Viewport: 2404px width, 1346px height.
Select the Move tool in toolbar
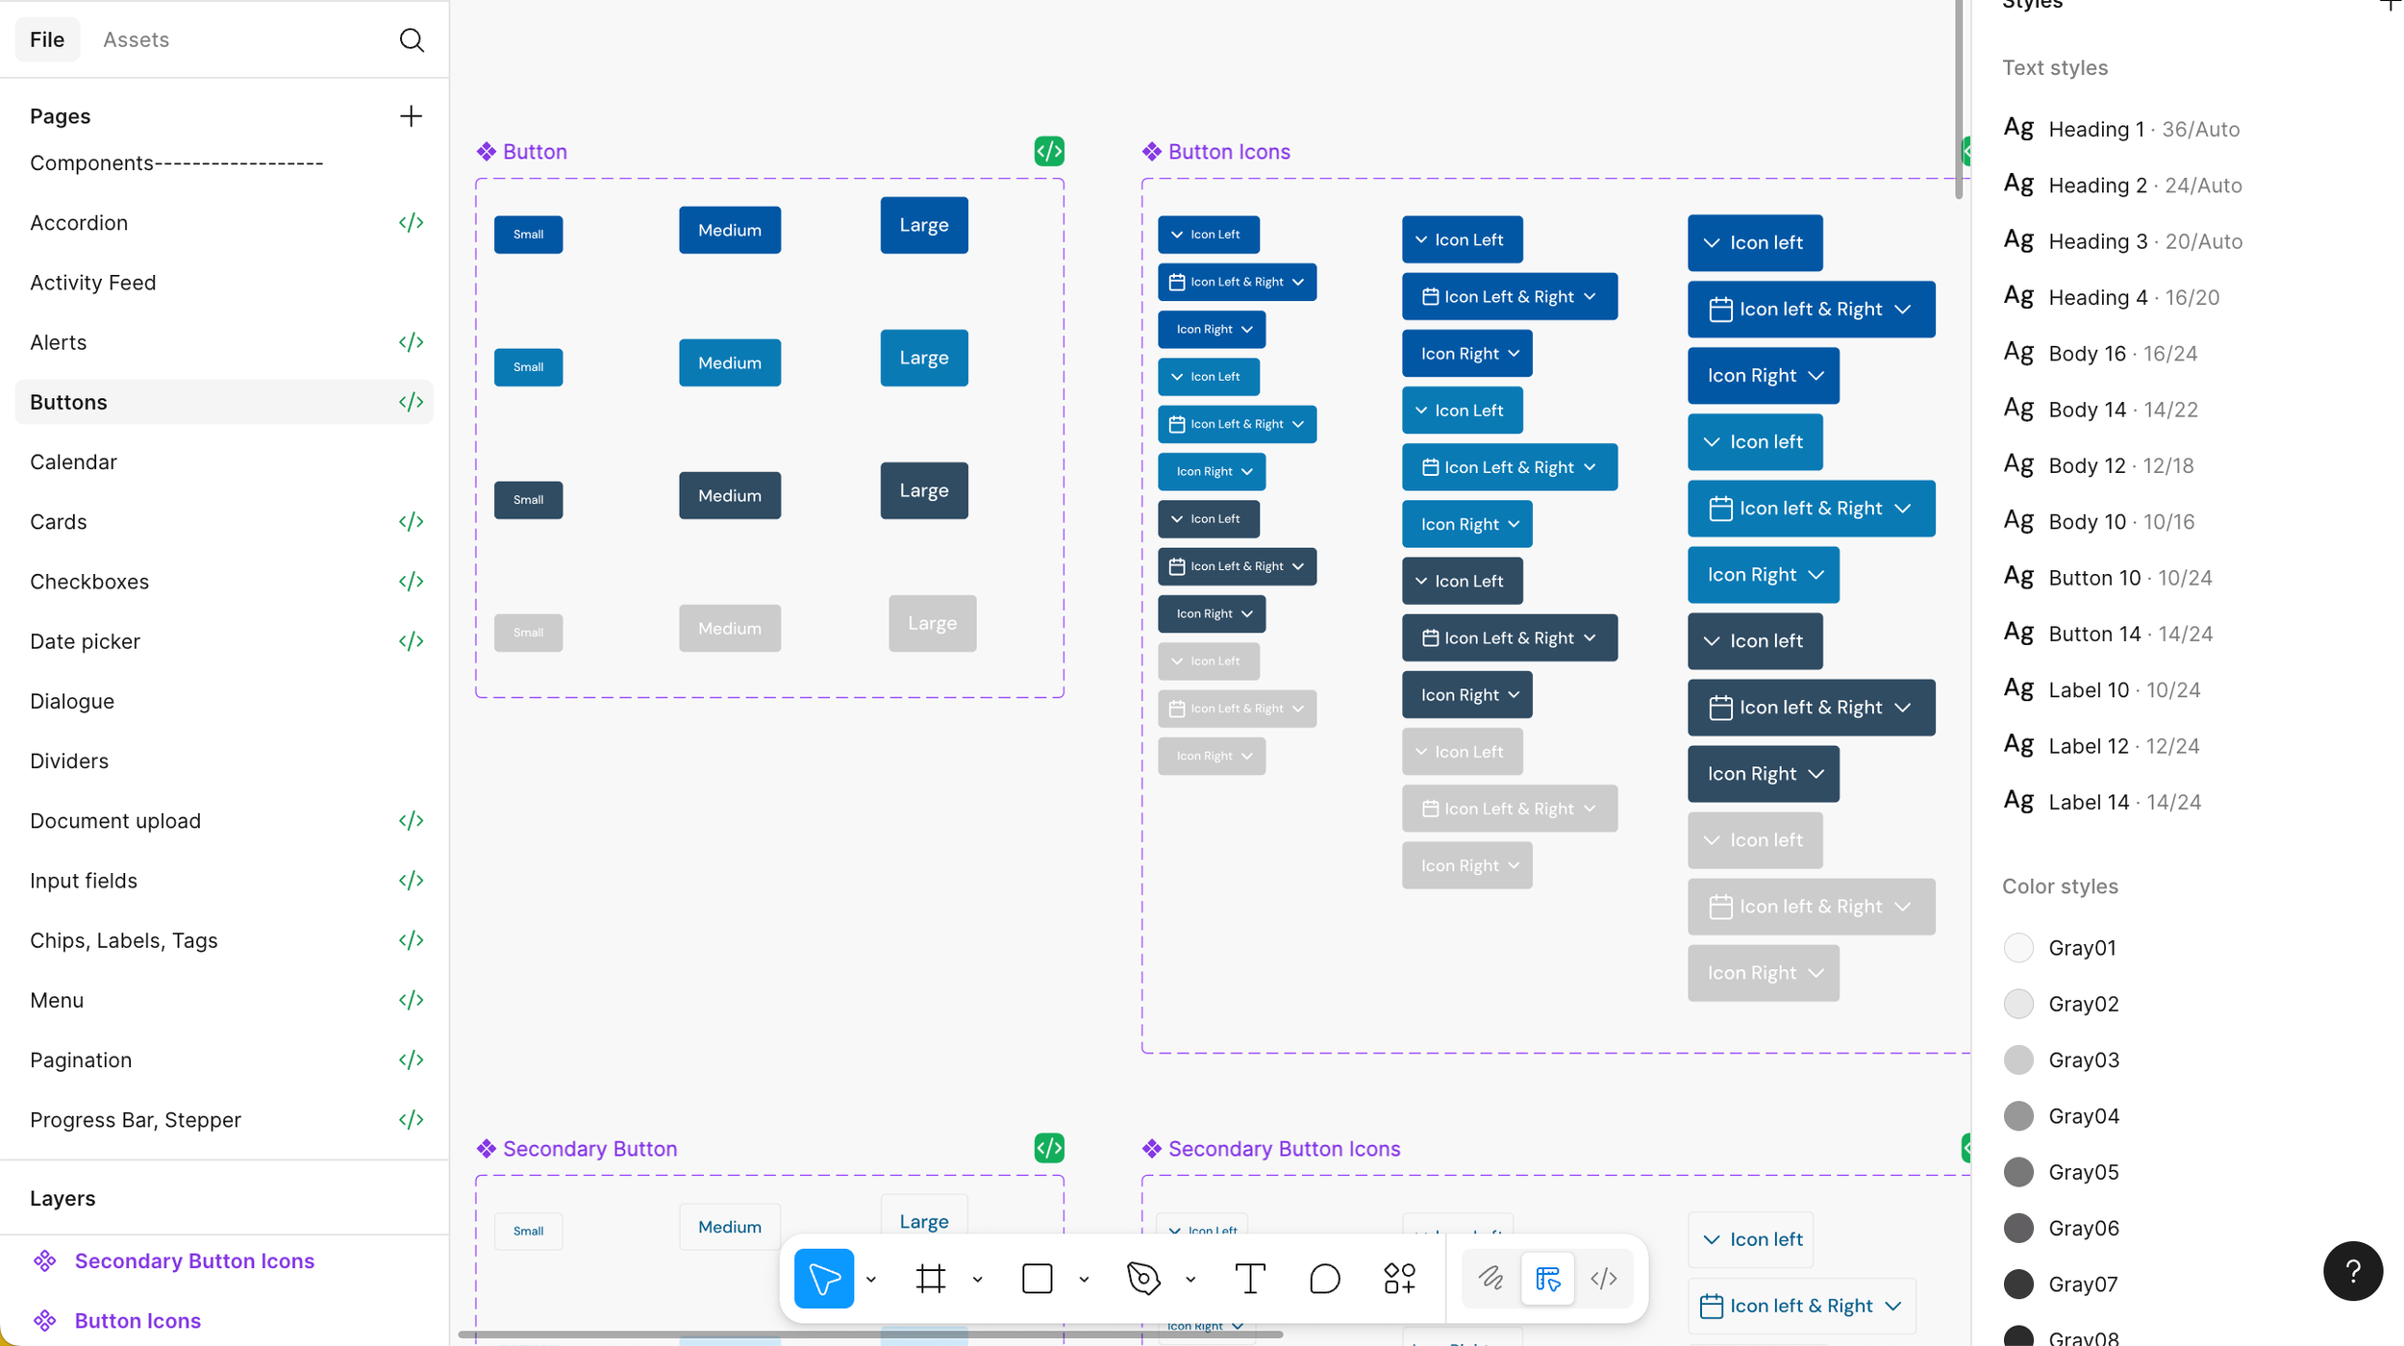pos(823,1278)
